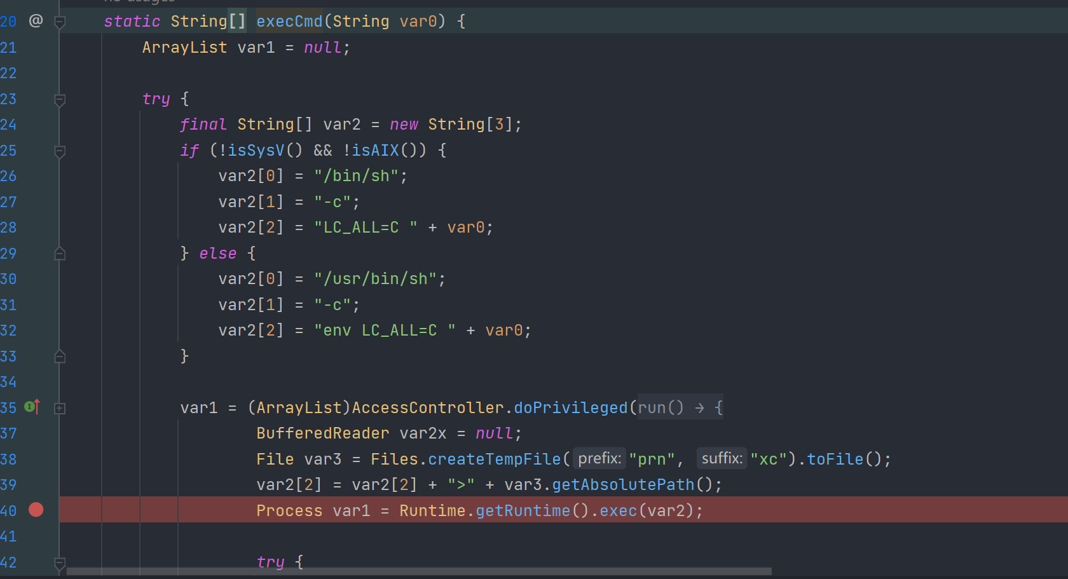Toggle the breakpoint on line 40
The image size is (1068, 579).
tap(36, 510)
